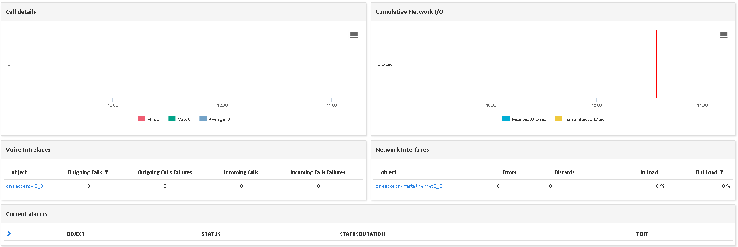Open the oneaccess - 5_0 voice interface link
Screen dimensions: 738x247
25,186
